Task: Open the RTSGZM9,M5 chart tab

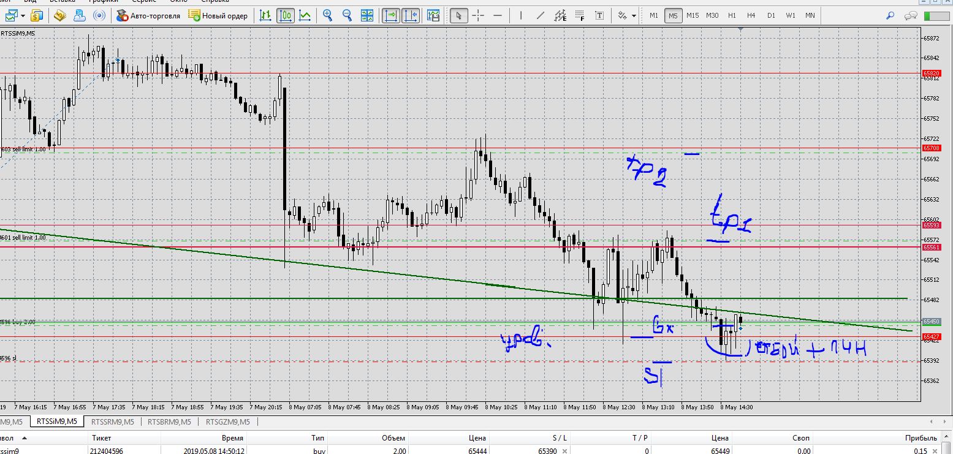Action: (228, 422)
